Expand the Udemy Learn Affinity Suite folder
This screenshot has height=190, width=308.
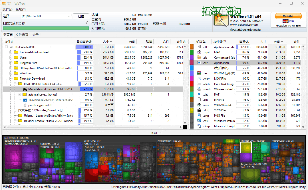pyautogui.click(x=15, y=115)
